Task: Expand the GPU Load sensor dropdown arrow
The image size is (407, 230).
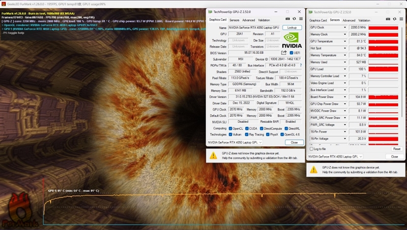Action: [x=345, y=69]
